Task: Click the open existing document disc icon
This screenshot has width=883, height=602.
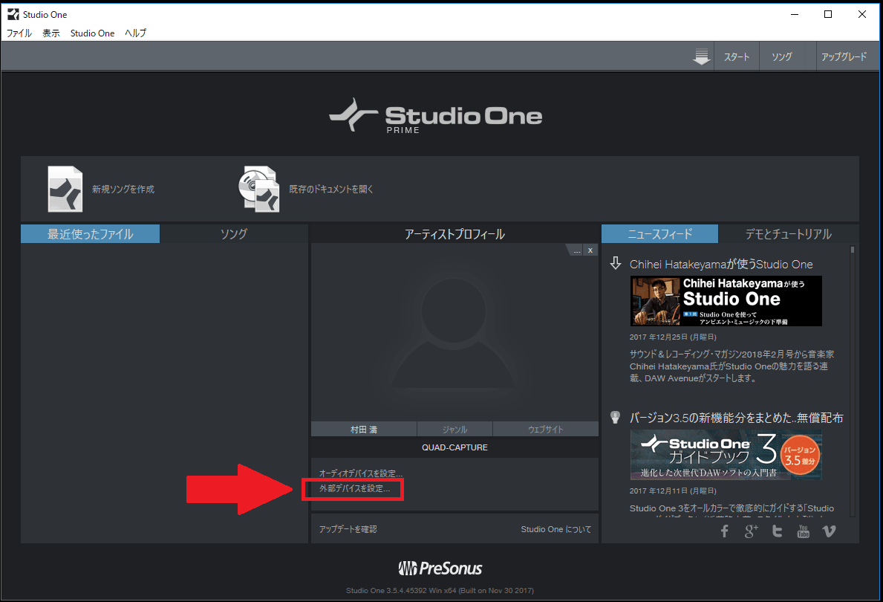Action: pos(259,189)
